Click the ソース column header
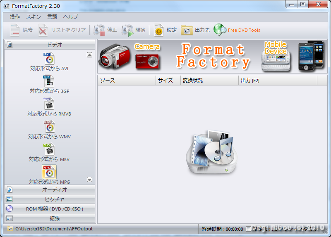This screenshot has width=331, height=237. tap(127, 80)
